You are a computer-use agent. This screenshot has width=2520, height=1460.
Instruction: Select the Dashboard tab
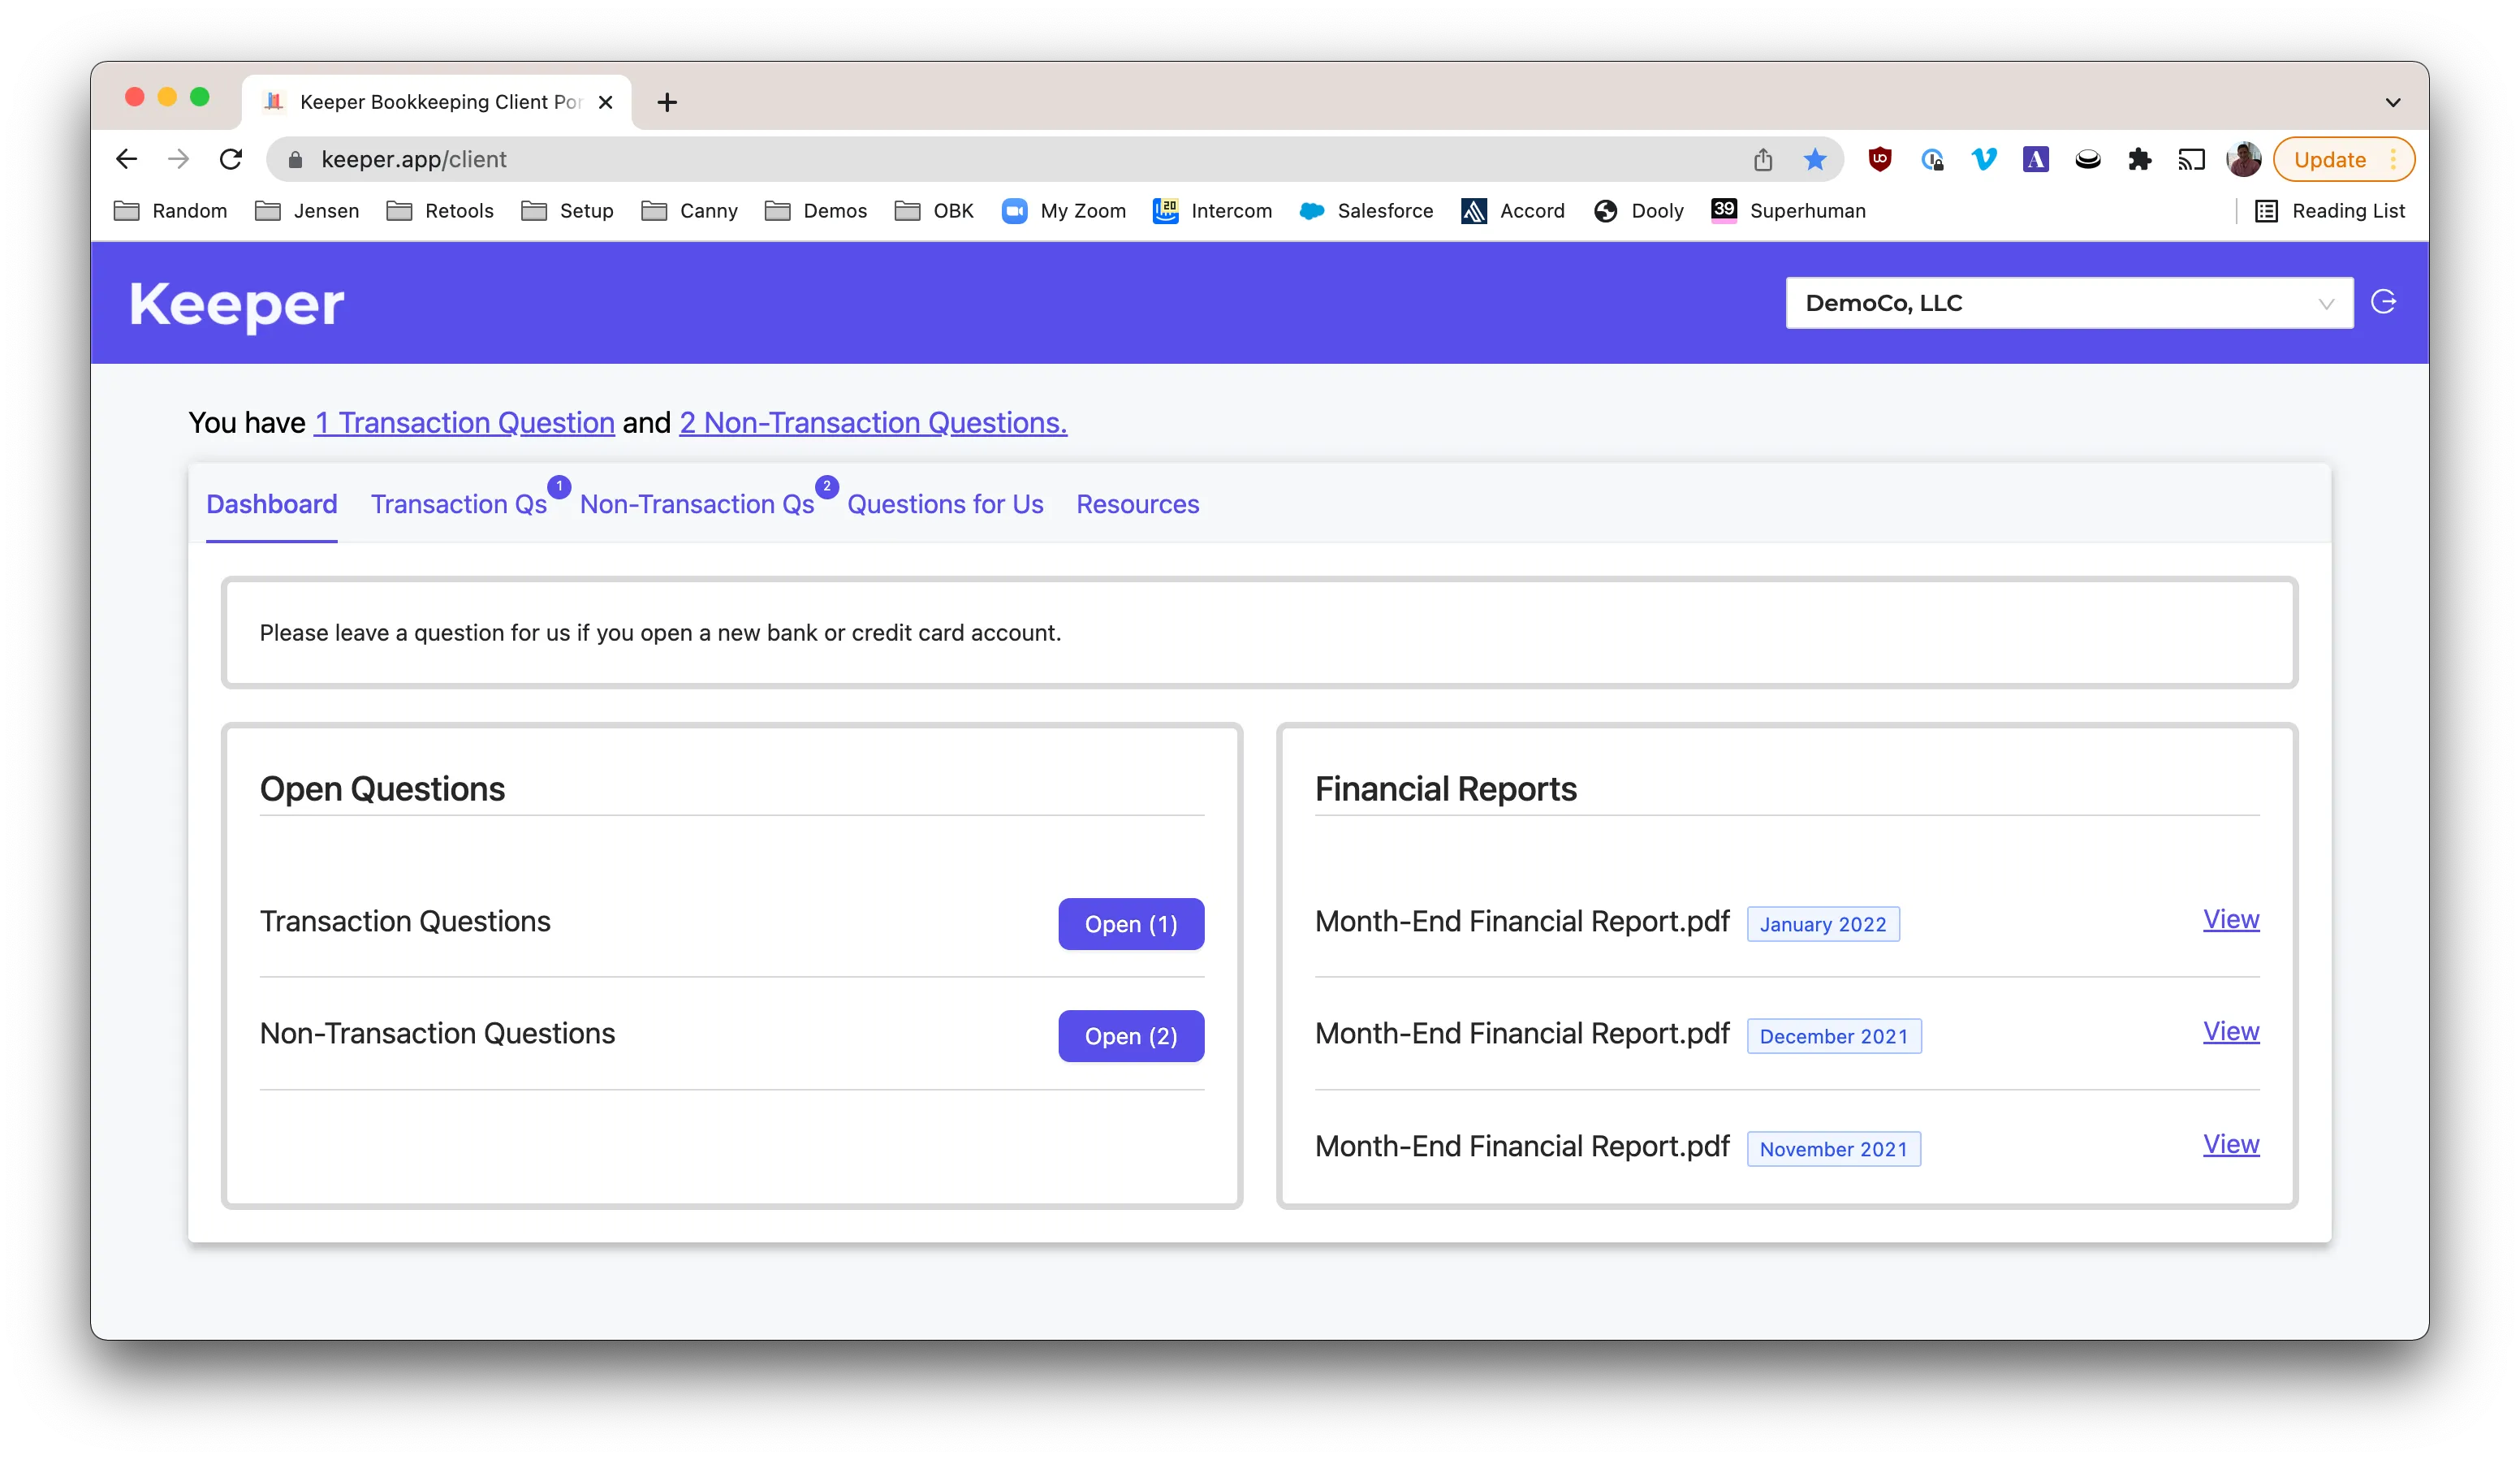pos(272,504)
